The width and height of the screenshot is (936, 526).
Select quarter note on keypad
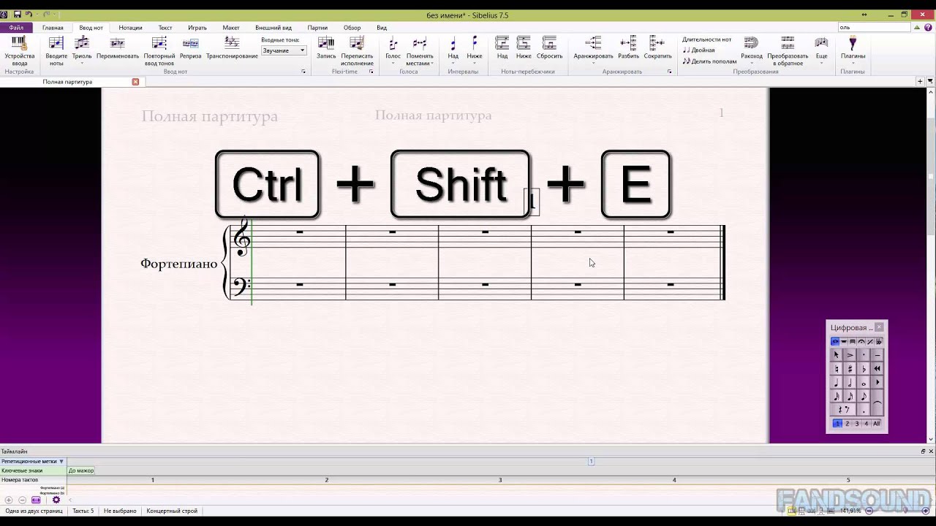click(836, 383)
